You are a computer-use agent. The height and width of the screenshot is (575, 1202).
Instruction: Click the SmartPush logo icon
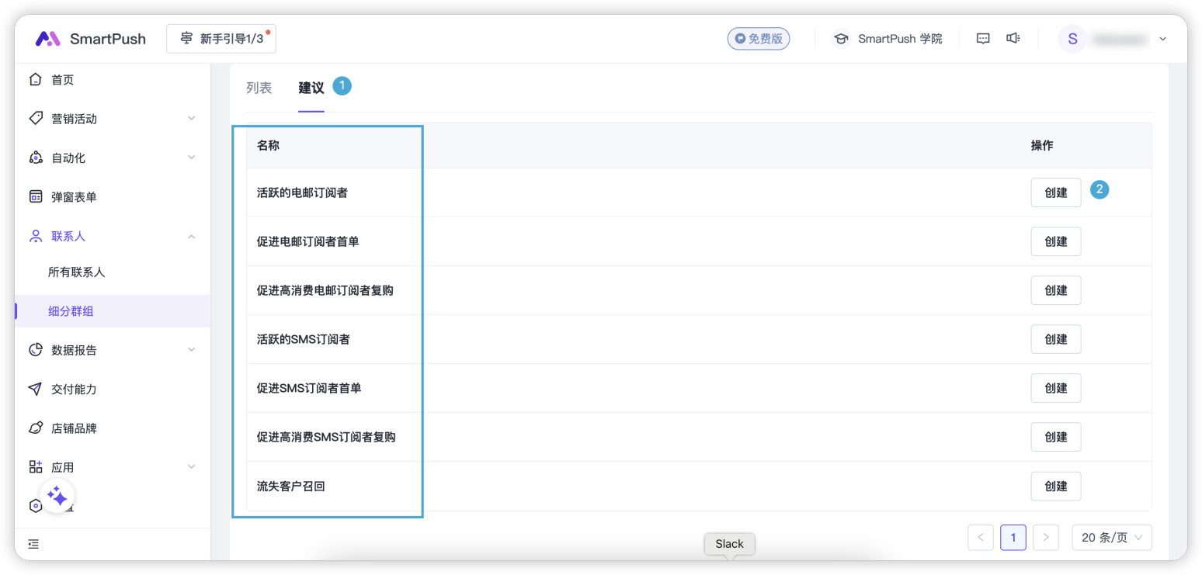47,39
